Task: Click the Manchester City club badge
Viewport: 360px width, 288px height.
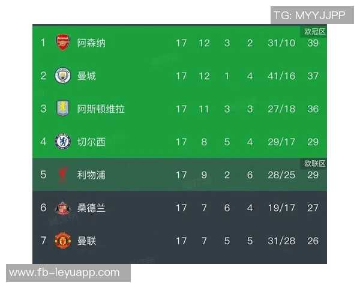Action: coord(63,76)
